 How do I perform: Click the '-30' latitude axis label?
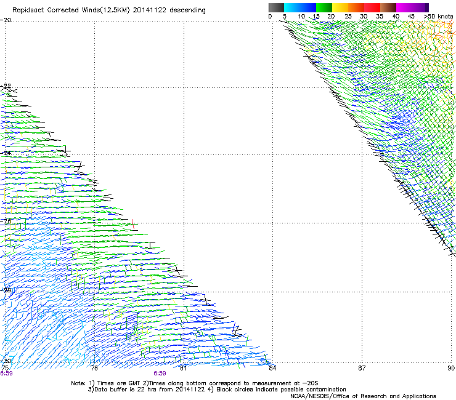[6, 361]
